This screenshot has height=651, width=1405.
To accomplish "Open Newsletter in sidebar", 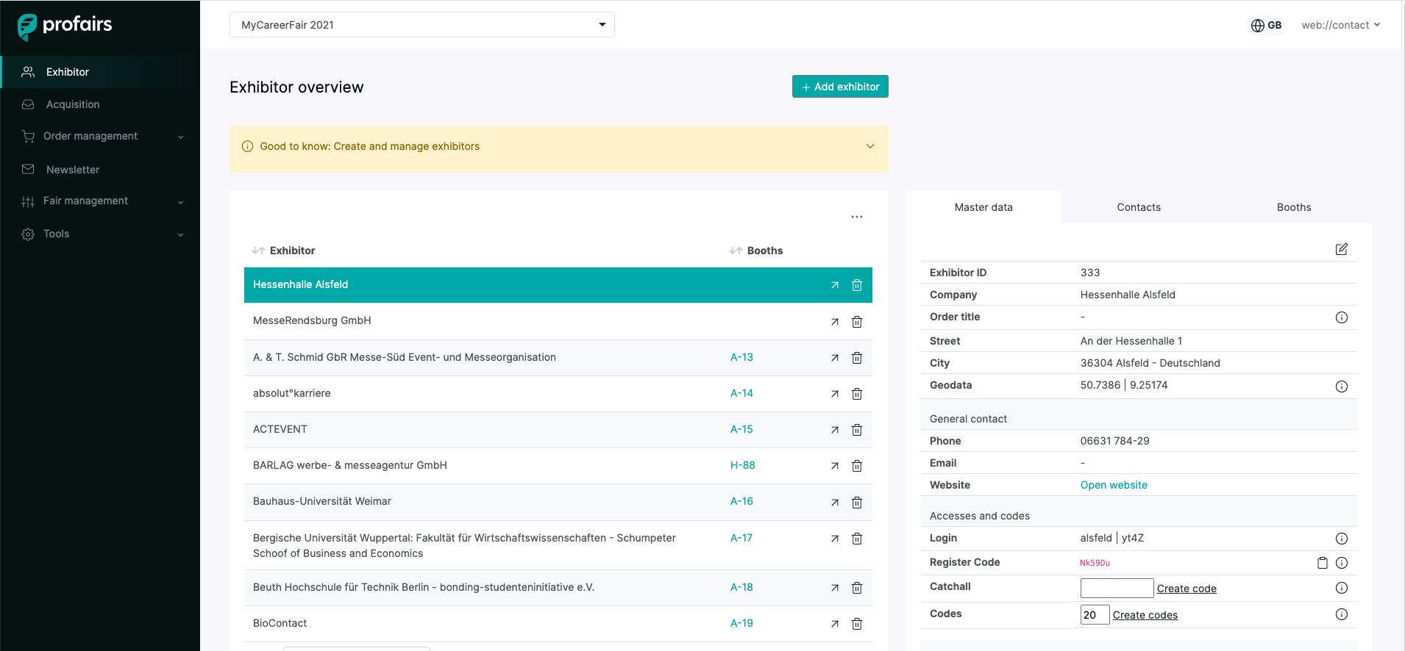I will 100,170.
